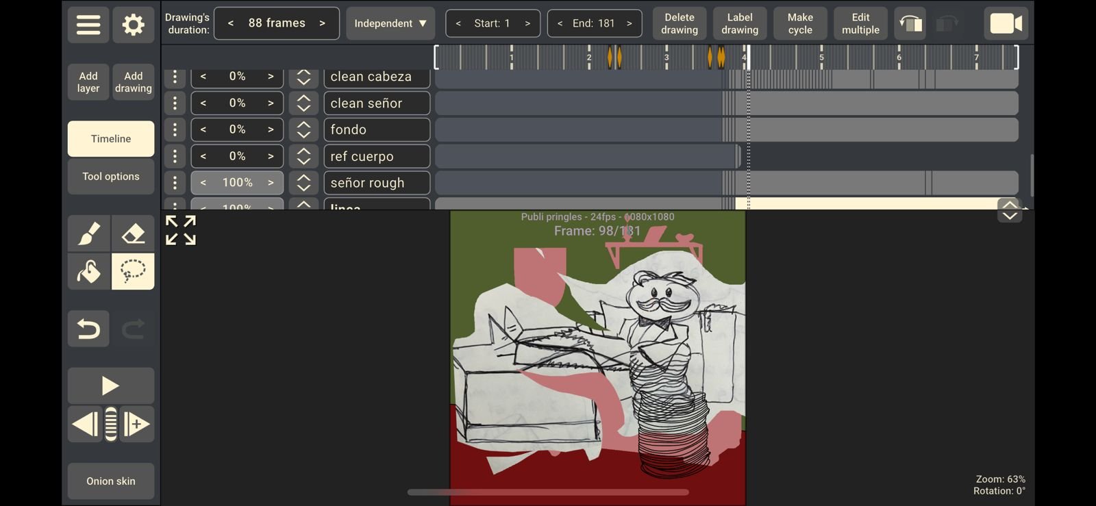Switch to the Timeline tab

click(110, 139)
